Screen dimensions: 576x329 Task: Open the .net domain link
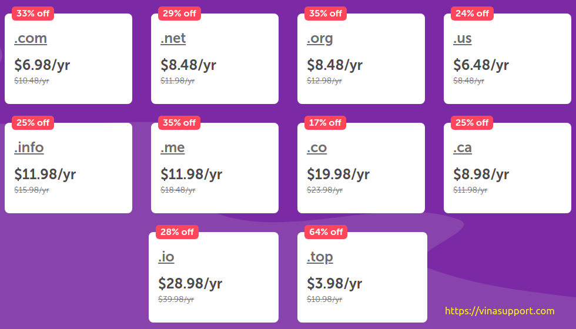(x=173, y=38)
